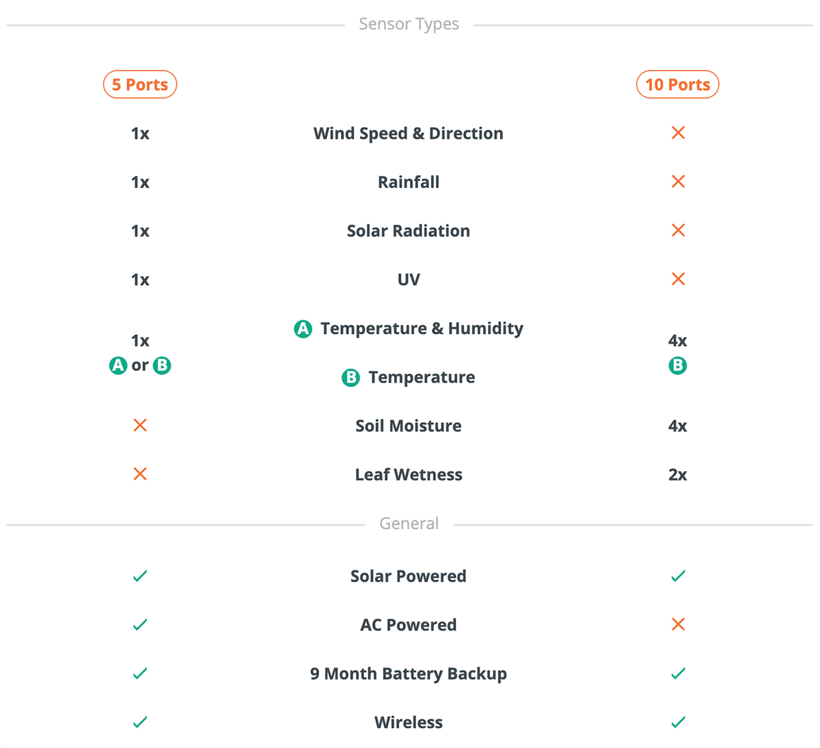Screen dimensions: 820x748
Task: Click 5 Ports checkmark for 9 Month Battery Backup
Action: [140, 674]
